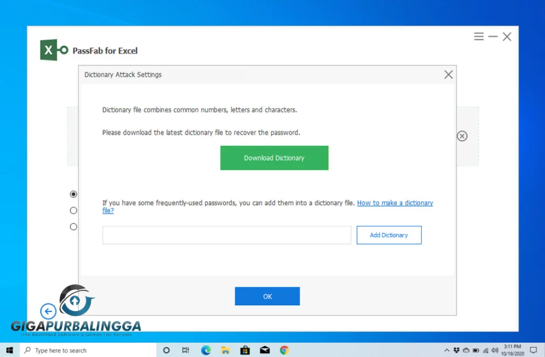Click the PassFab for Excel logo icon
Viewport: 545px width, 357px height.
[50, 50]
